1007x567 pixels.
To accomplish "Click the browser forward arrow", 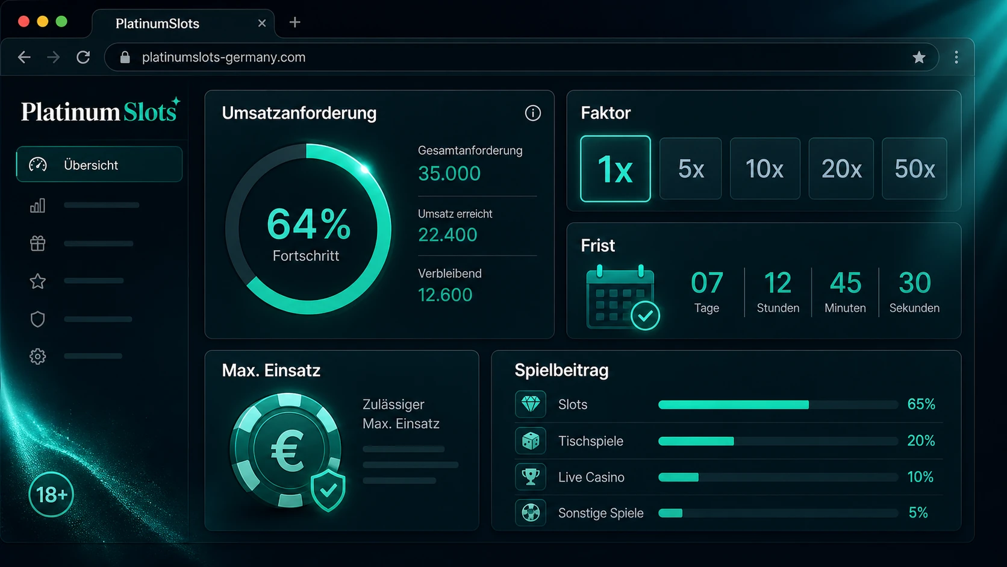I will coord(54,57).
